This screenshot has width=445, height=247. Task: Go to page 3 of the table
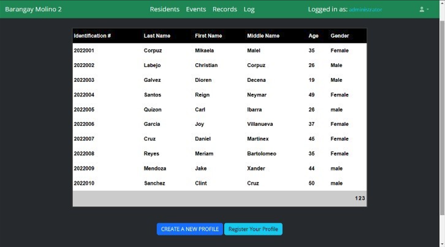[363, 198]
